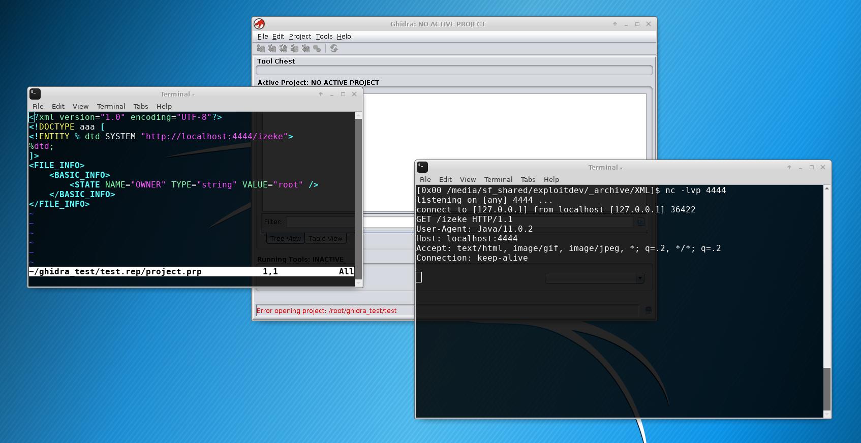Open the Project menu in Ghidra
The width and height of the screenshot is (861, 443).
tap(300, 37)
